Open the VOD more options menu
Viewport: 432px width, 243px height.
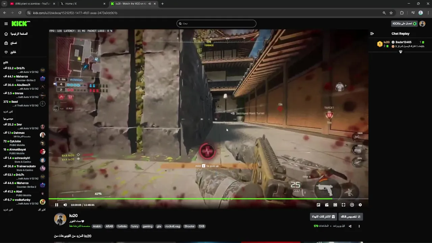(x=359, y=226)
